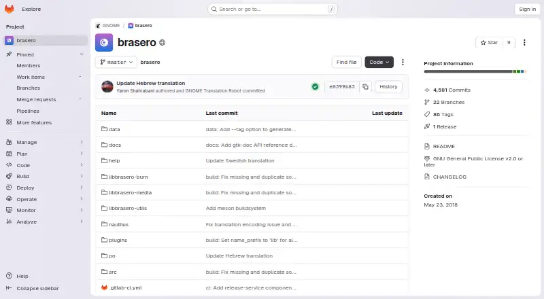Open the Code clone dropdown
Viewport: 544px width, 299px height.
[379, 62]
